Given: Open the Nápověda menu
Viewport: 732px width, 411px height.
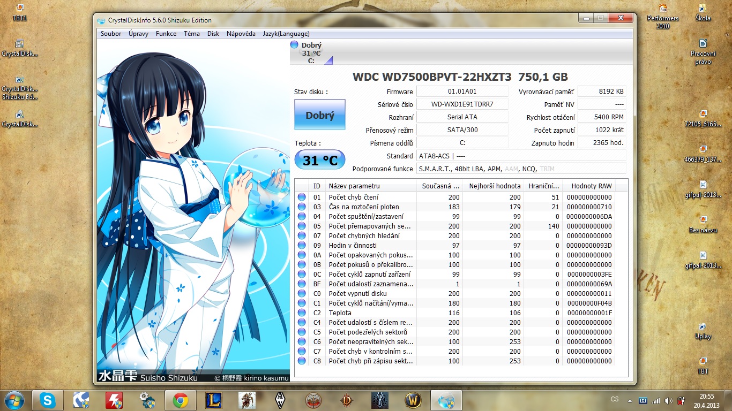Looking at the screenshot, I should [241, 34].
